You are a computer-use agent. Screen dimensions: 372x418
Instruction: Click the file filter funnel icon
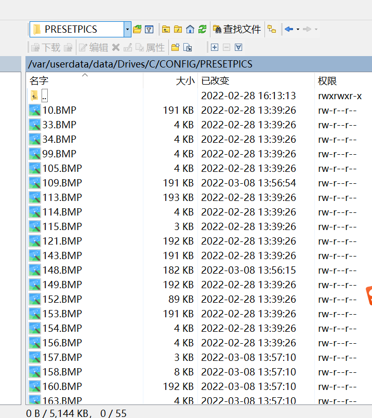click(149, 30)
